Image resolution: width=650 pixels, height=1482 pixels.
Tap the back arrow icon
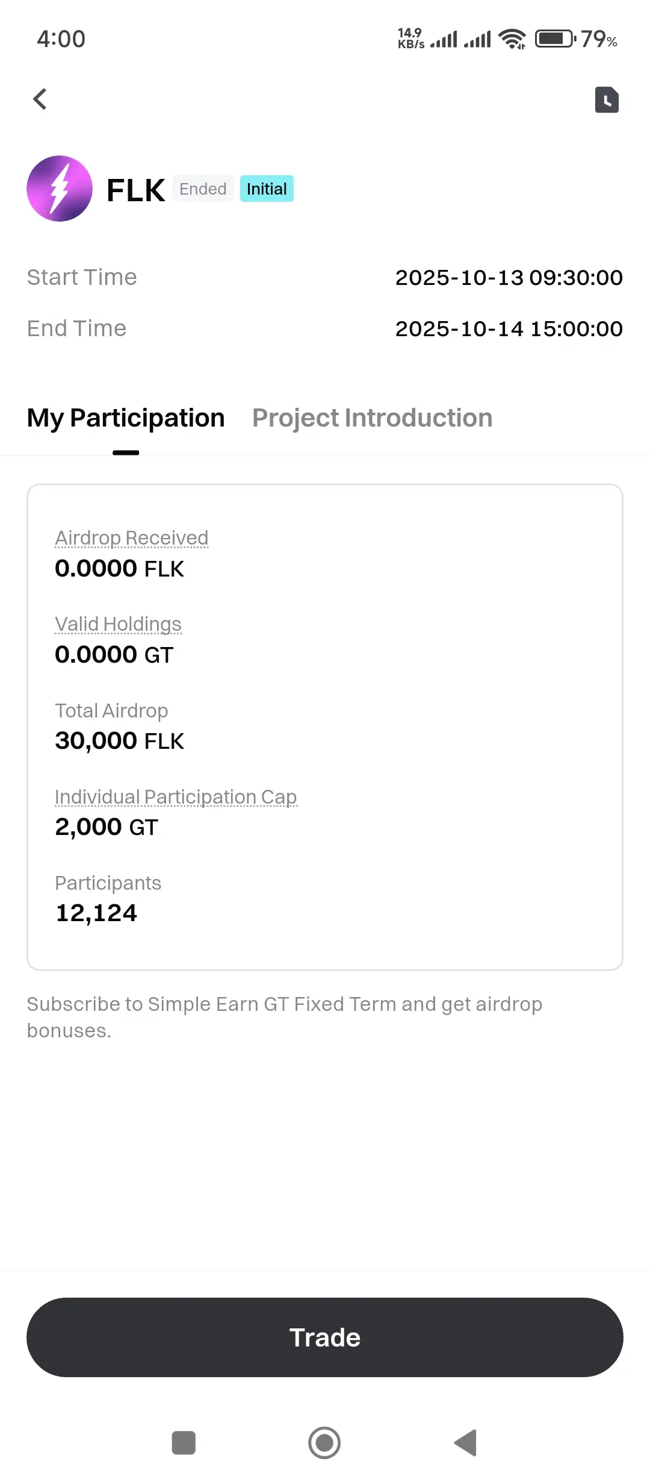coord(40,99)
